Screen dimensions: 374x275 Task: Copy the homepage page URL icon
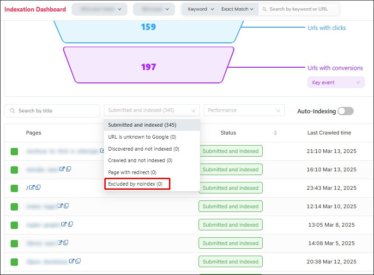[x=38, y=187]
